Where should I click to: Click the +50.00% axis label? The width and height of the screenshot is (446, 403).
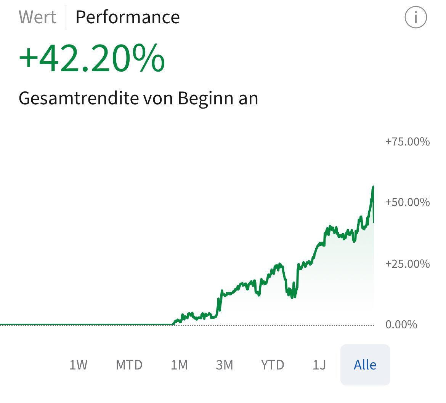click(407, 202)
